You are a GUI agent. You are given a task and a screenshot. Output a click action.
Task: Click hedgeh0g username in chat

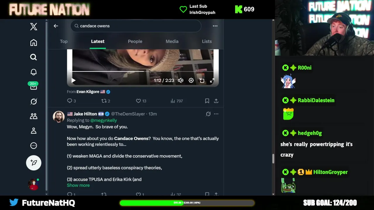point(310,133)
